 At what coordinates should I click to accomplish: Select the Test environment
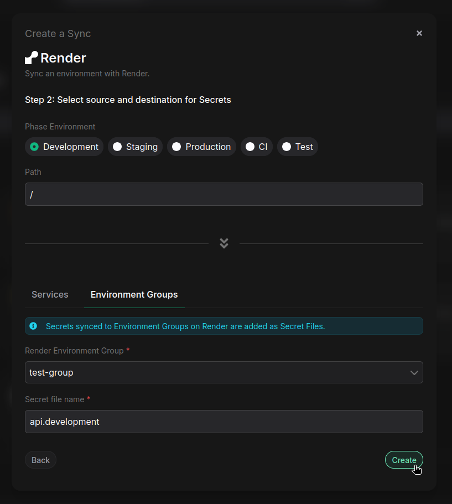[297, 147]
